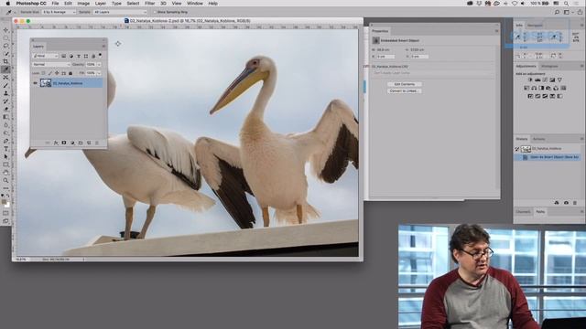Add Brightness/Contrast adjustment
586x329 pixels.
tap(530, 80)
